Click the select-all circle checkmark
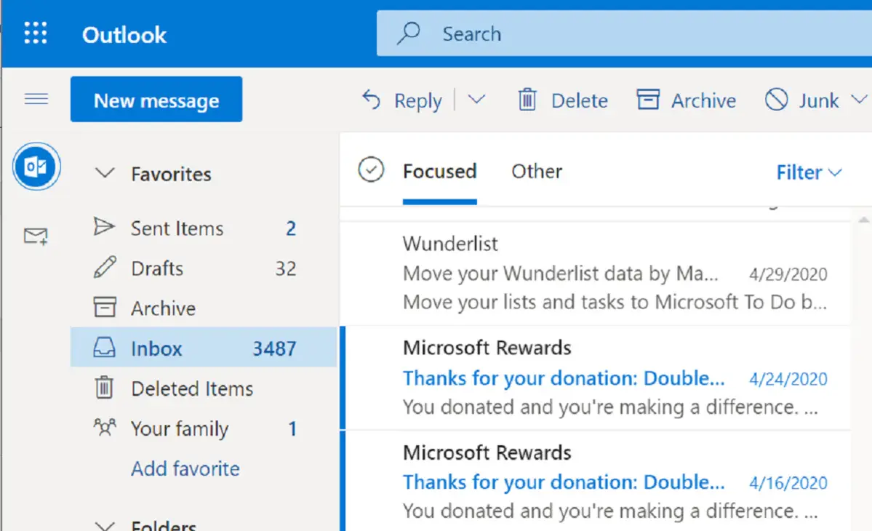 click(x=371, y=169)
